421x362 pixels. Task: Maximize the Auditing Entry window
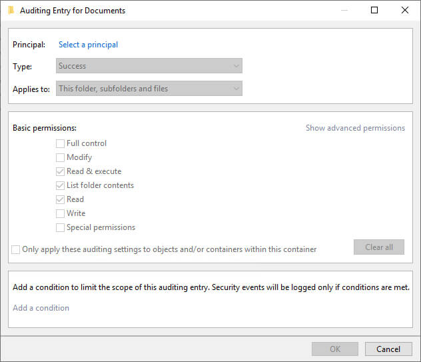pyautogui.click(x=374, y=10)
